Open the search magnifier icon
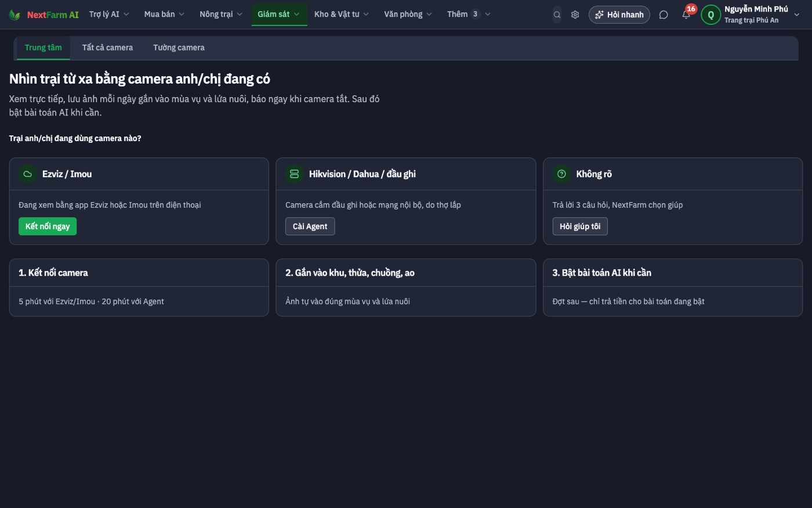This screenshot has height=508, width=812. 557,15
